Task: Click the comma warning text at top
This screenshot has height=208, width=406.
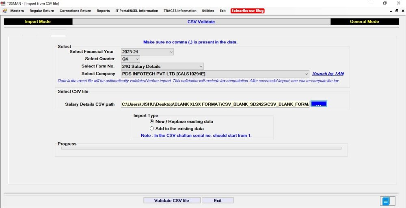Action: 190,42
